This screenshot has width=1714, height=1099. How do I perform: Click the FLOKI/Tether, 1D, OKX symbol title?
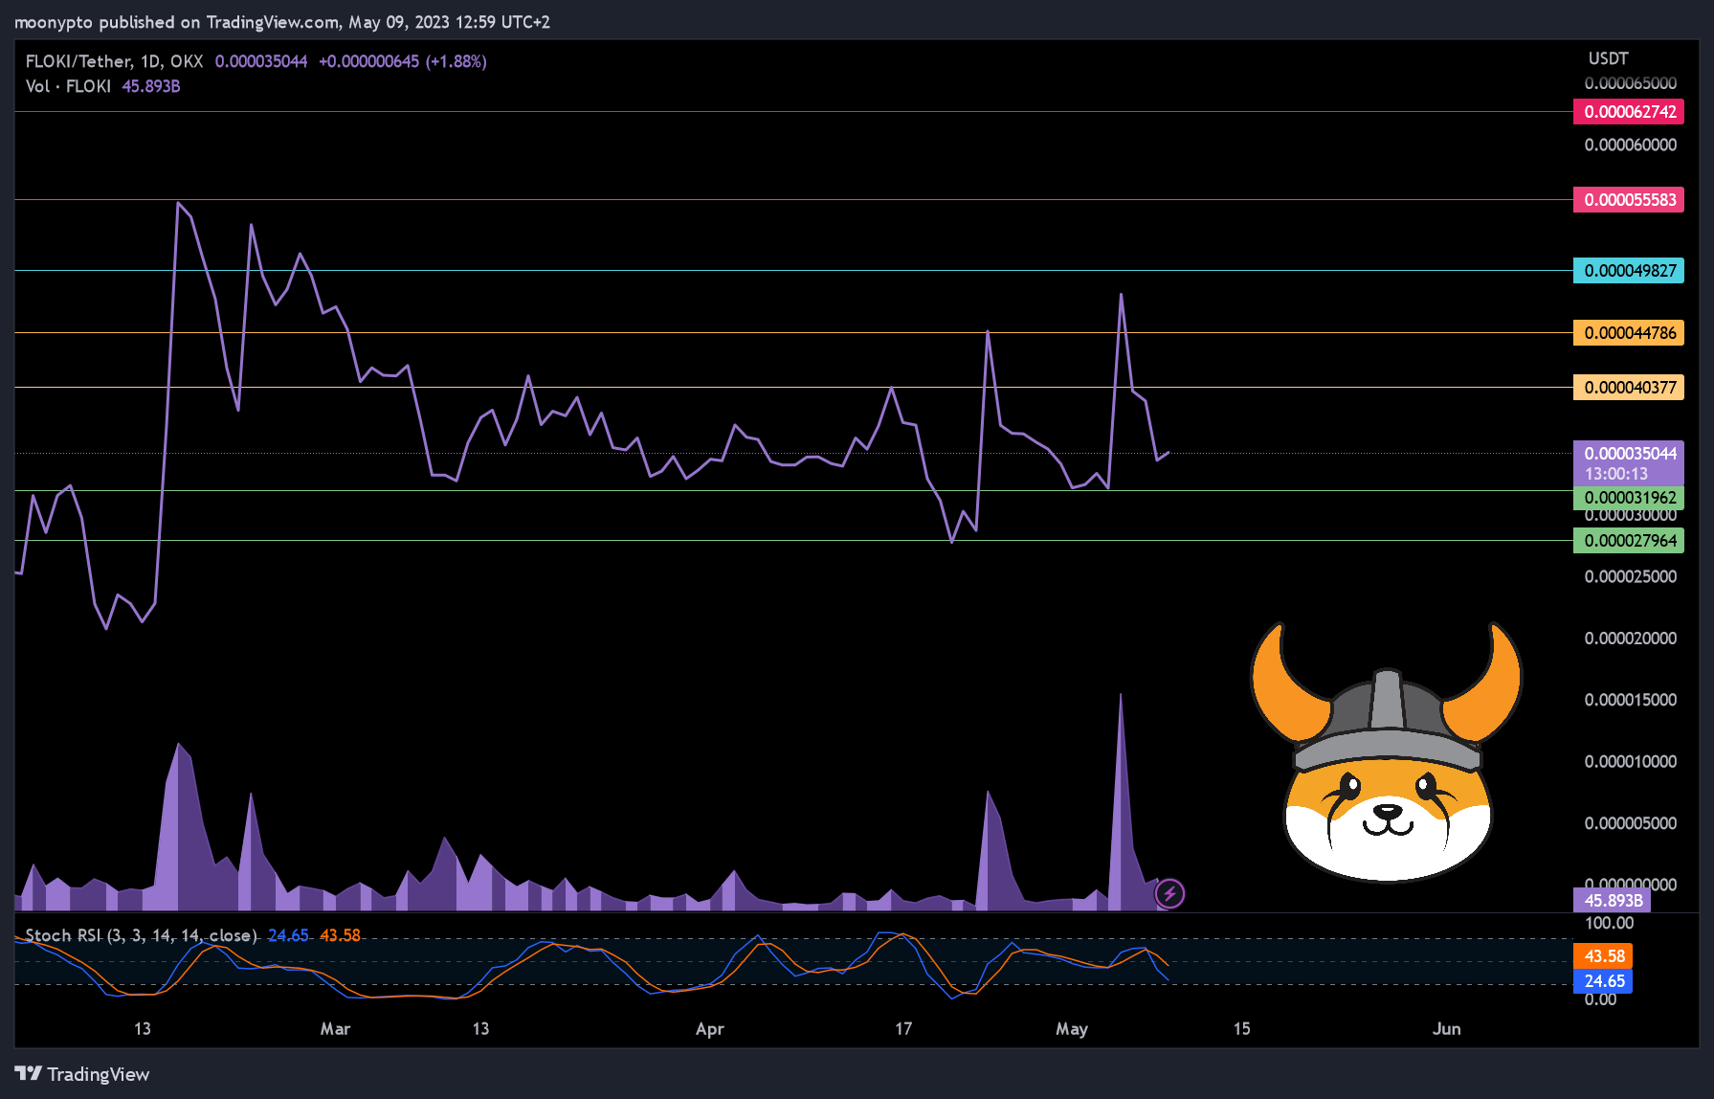click(114, 61)
